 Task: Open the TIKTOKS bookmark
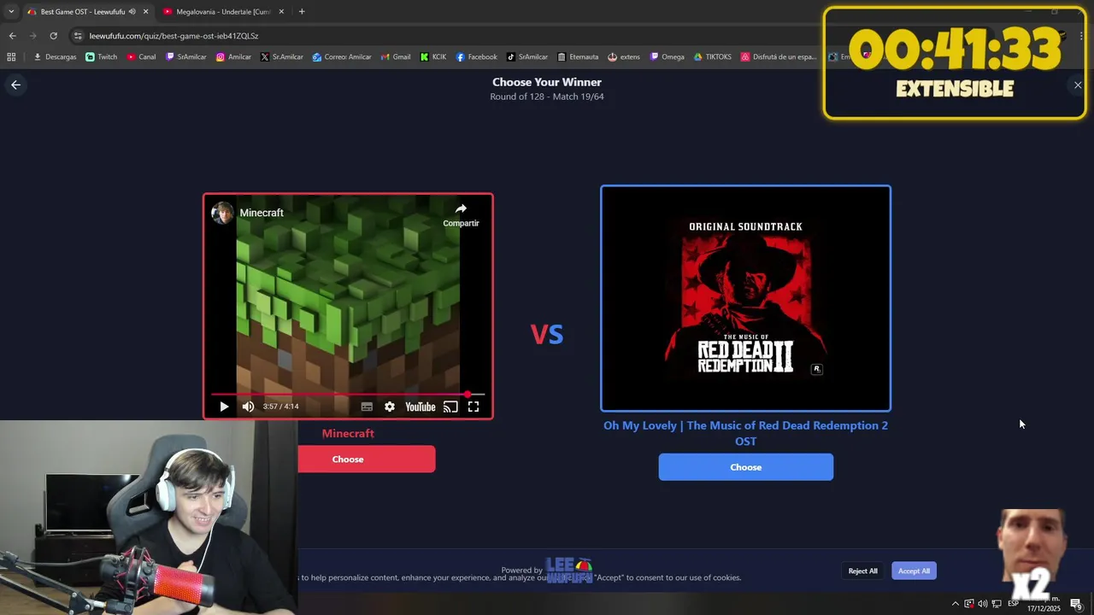coord(713,57)
